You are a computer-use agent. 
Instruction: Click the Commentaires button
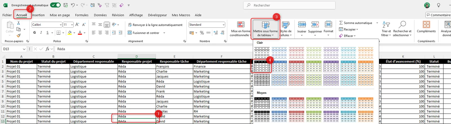click(x=439, y=15)
